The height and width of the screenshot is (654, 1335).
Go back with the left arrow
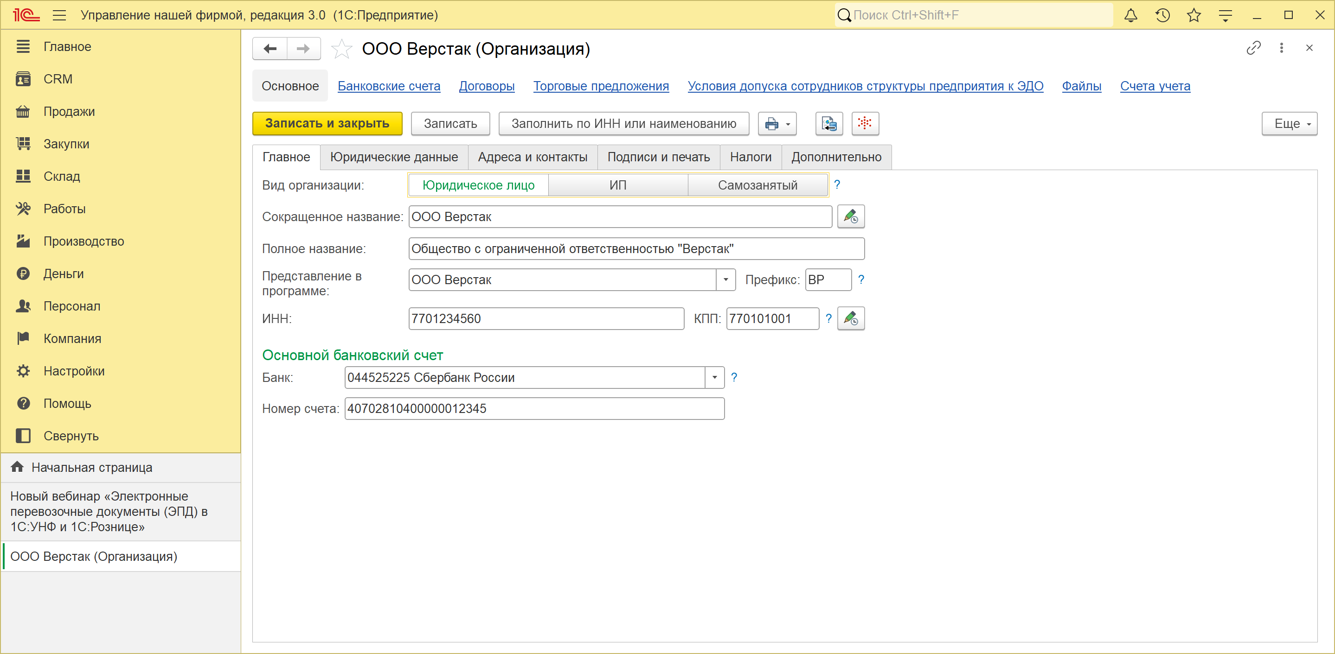pos(270,49)
